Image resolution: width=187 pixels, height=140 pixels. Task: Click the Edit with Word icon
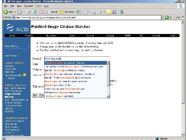click(100, 12)
